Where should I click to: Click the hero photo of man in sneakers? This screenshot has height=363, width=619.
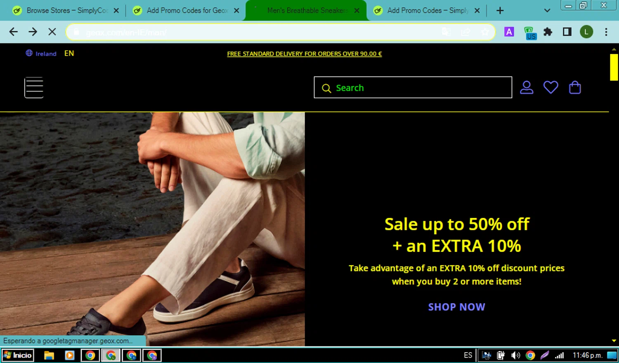[152, 229]
